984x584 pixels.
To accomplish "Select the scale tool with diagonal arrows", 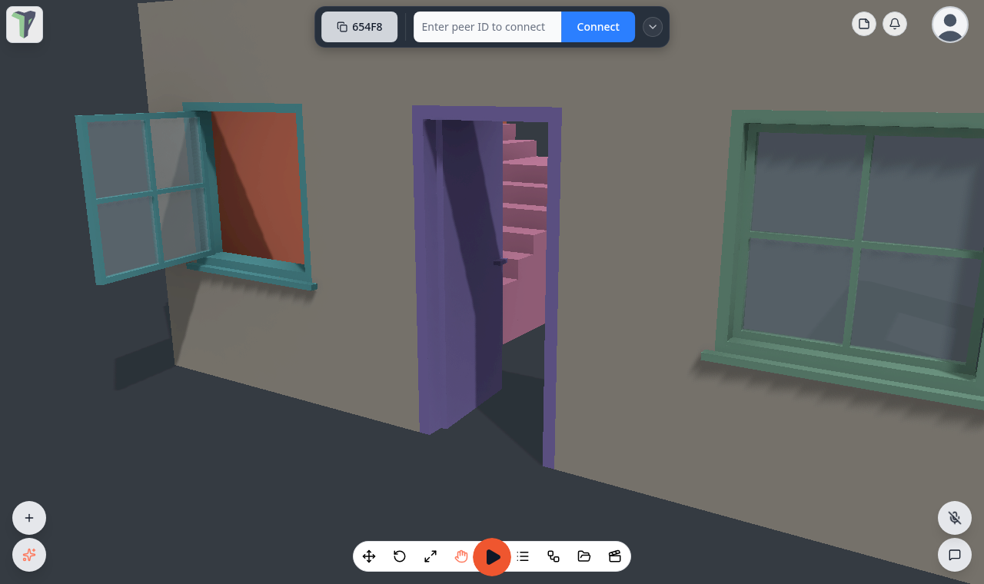I will click(430, 556).
